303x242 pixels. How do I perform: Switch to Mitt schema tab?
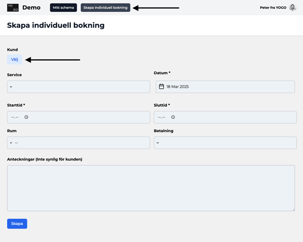click(x=63, y=7)
